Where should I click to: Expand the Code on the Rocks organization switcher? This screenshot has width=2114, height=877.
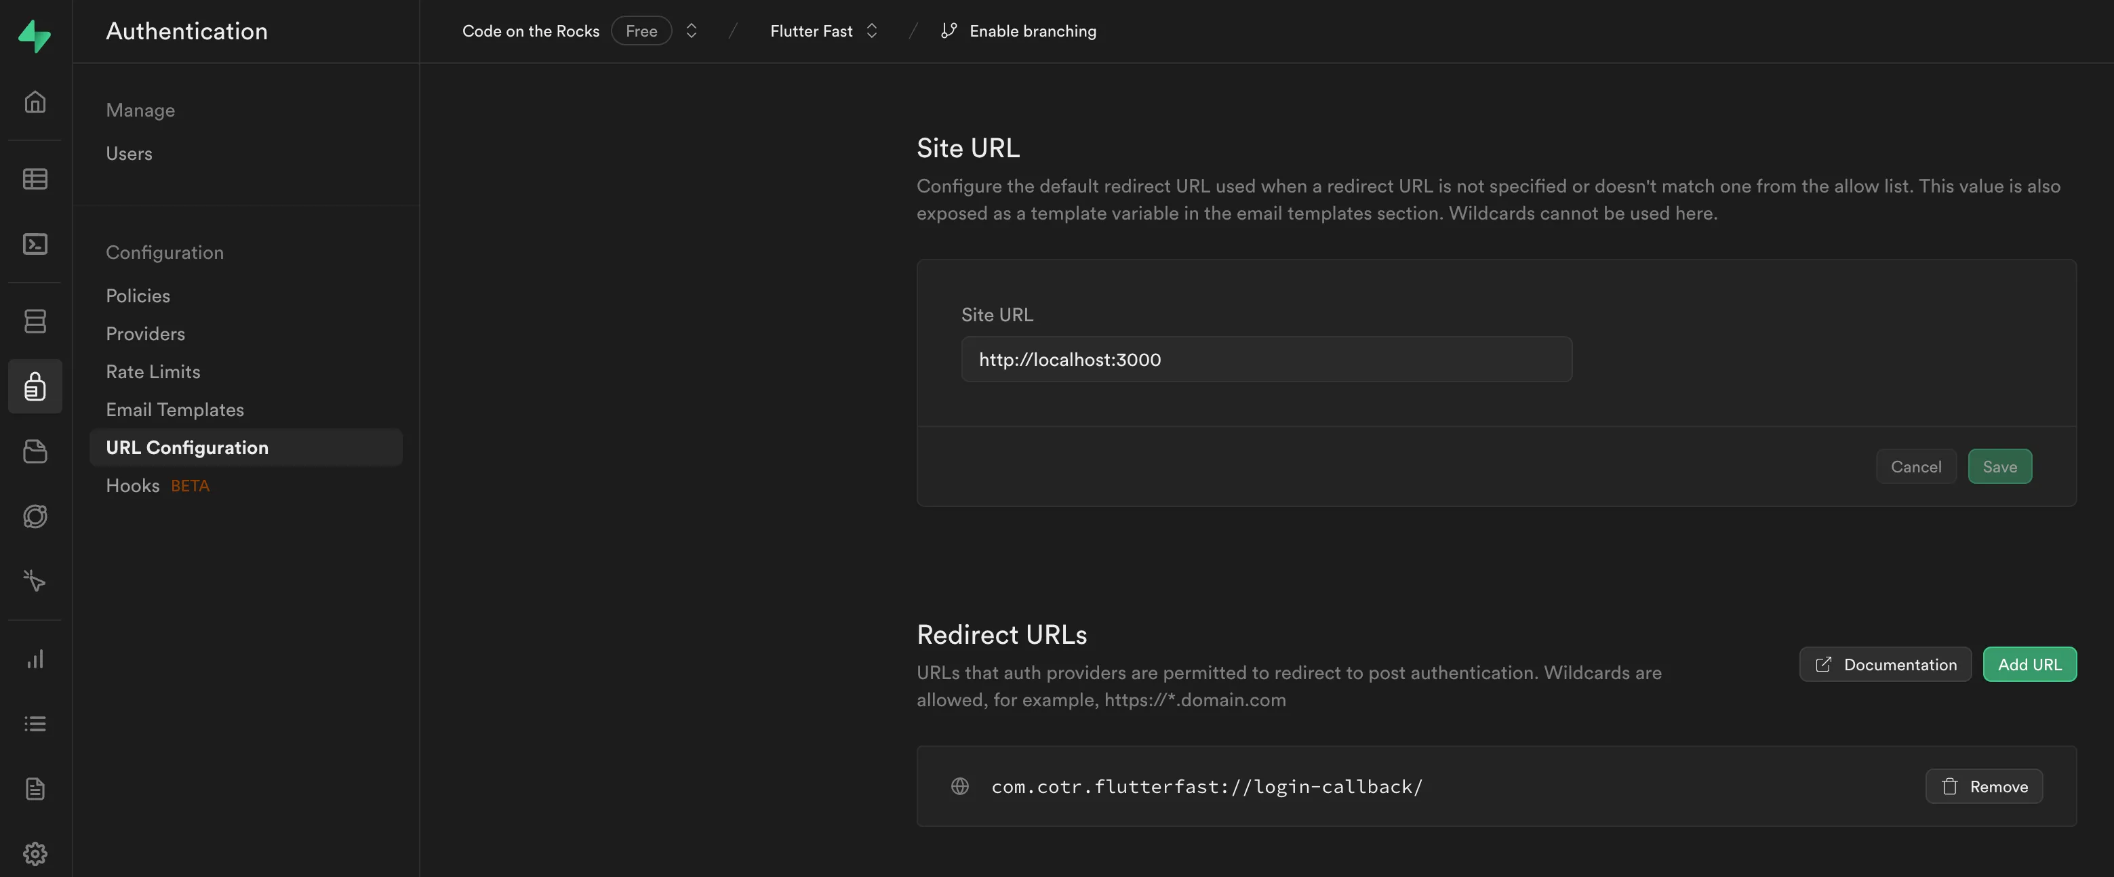tap(691, 30)
